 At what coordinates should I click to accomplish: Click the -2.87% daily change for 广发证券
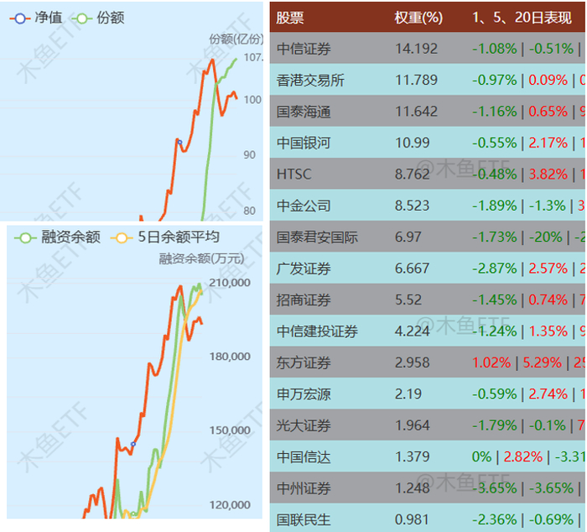pos(495,269)
